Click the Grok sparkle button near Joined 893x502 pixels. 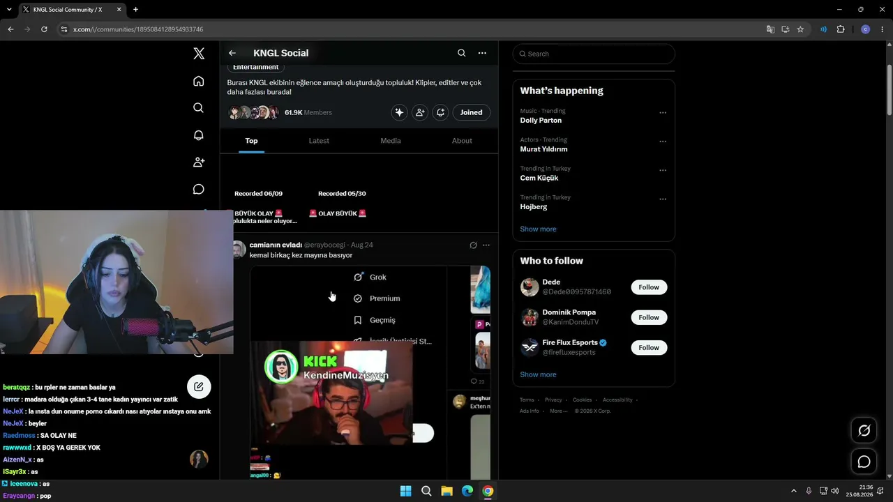(399, 112)
